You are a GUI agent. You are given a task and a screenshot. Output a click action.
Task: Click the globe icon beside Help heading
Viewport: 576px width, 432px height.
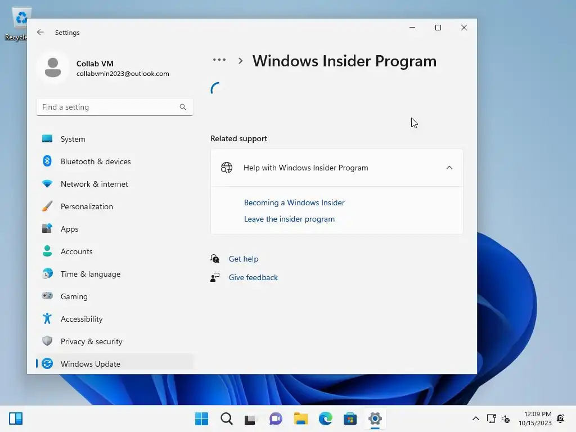227,168
